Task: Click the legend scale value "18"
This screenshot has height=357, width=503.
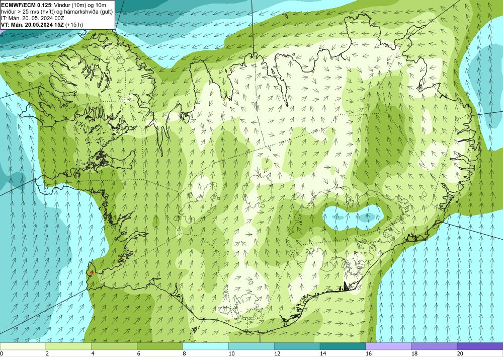Action: tap(414, 353)
